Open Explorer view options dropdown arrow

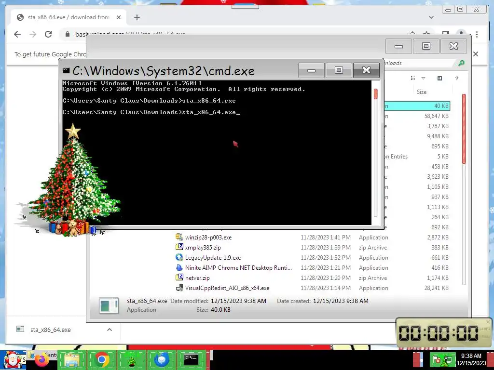(424, 79)
